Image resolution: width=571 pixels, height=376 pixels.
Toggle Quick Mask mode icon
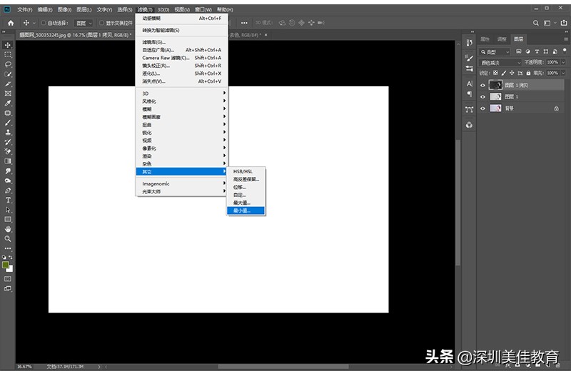pos(8,279)
